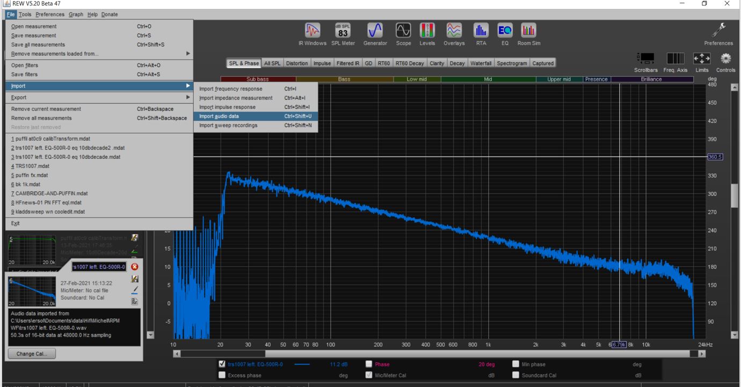Switch to the Waterfall tab
The image size is (741, 387).
[481, 63]
